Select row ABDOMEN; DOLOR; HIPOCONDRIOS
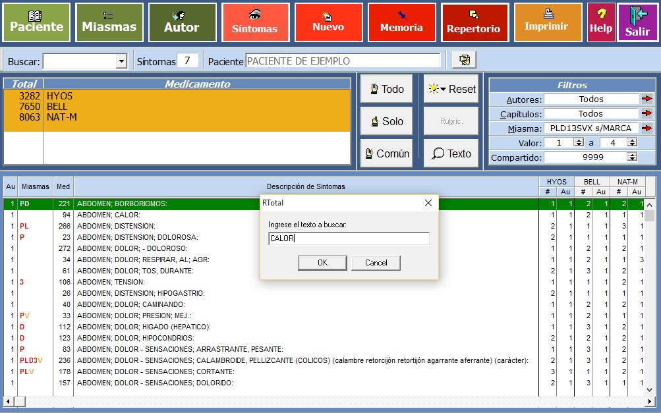This screenshot has height=413, width=661. 324,338
